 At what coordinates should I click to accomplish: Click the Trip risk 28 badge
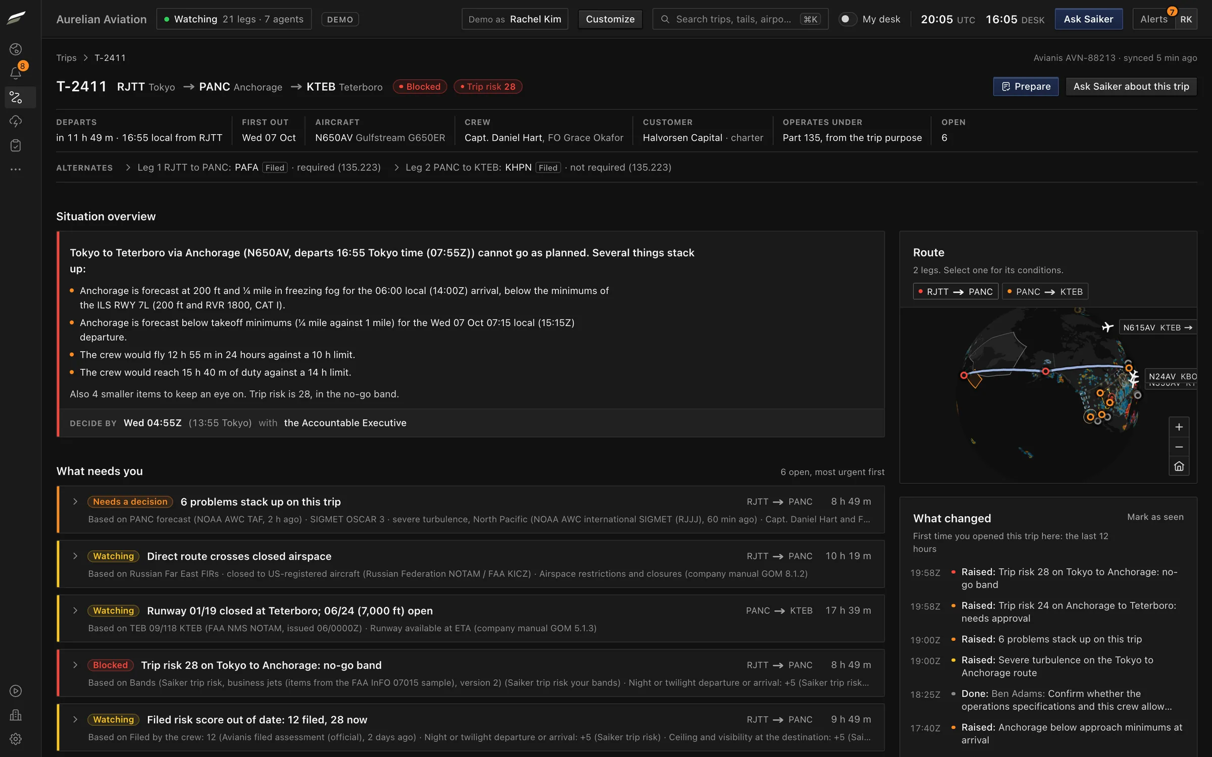(488, 87)
